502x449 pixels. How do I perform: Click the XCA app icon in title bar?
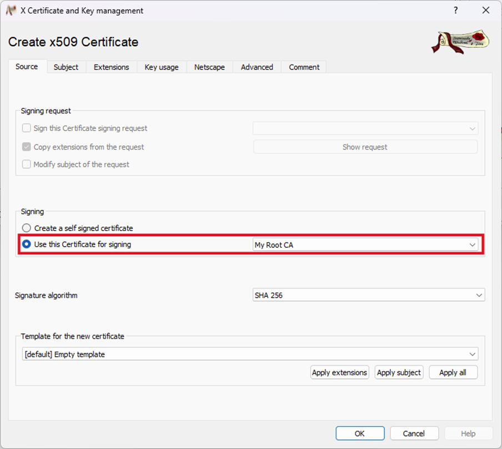(x=11, y=11)
